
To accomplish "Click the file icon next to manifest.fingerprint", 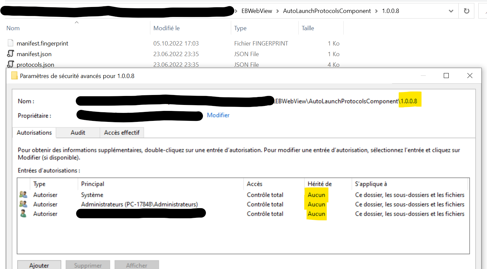I will (x=10, y=43).
